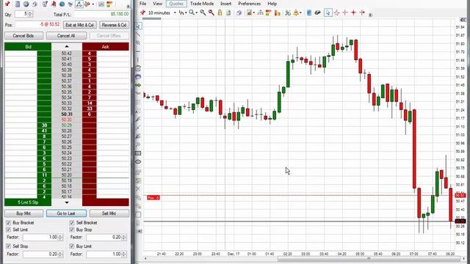Click the eraser icon in chart toolbar
This screenshot has width=470, height=264.
[317, 12]
